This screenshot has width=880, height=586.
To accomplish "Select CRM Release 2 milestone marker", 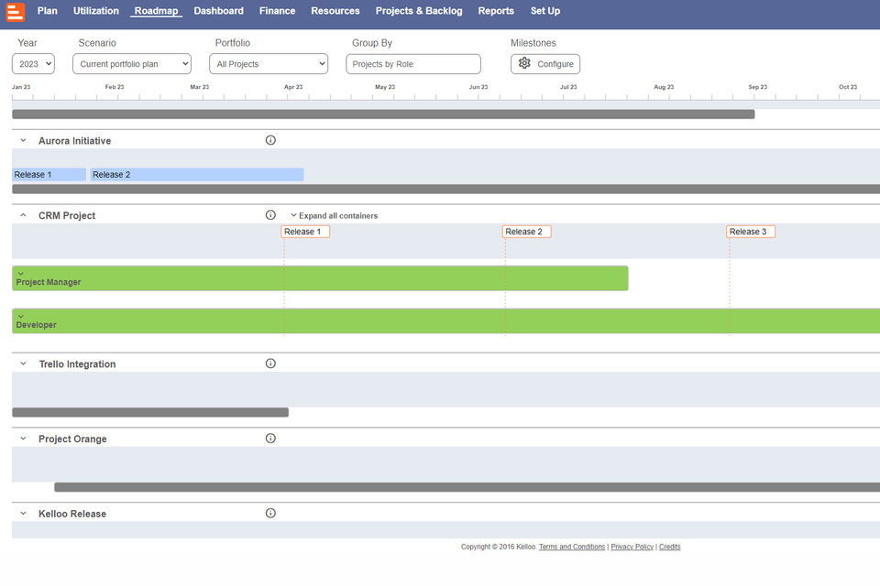I will pyautogui.click(x=526, y=232).
